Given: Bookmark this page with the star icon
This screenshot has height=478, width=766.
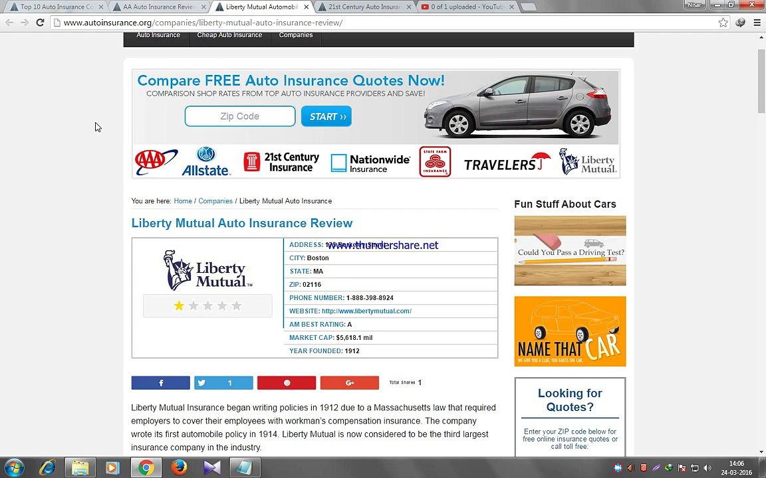Looking at the screenshot, I should click(x=723, y=23).
